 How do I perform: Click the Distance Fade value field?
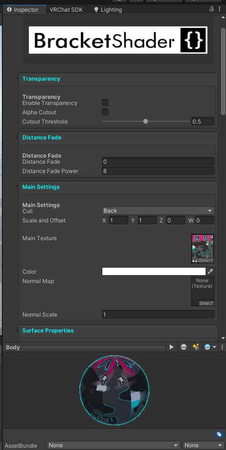[x=158, y=161]
